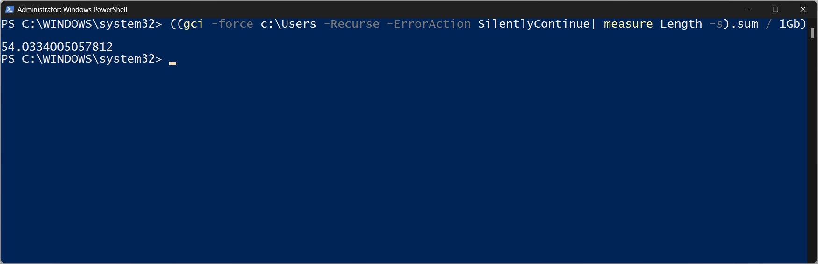Screen dimensions: 818x264
Task: Minimize the PowerShell window
Action: [748, 9]
